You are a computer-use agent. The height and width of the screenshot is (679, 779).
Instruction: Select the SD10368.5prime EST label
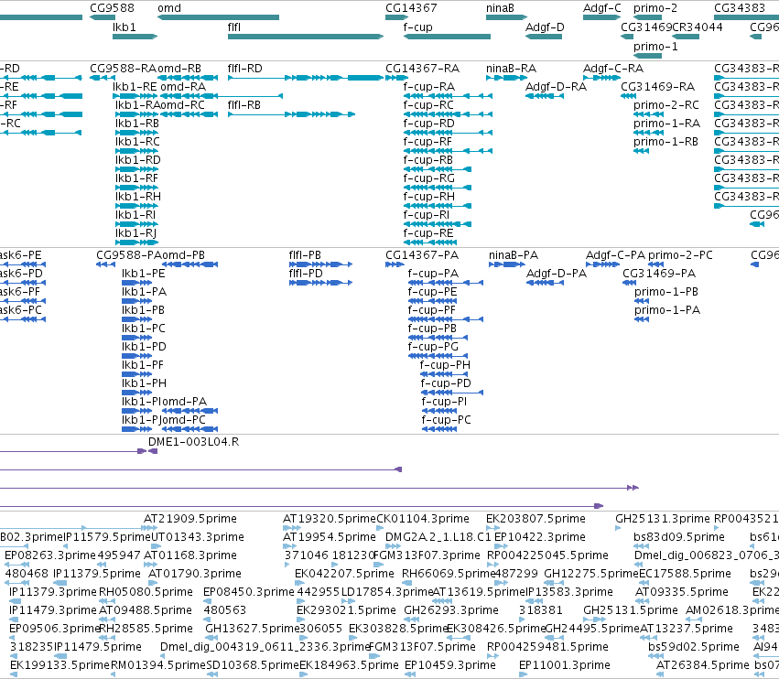click(x=253, y=665)
